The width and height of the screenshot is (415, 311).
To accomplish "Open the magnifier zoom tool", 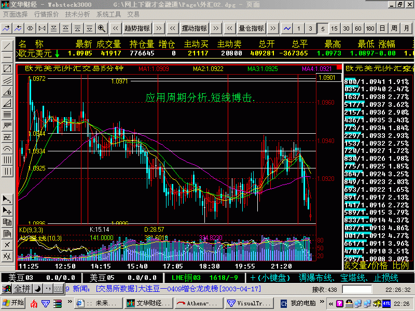I will click(x=101, y=28).
